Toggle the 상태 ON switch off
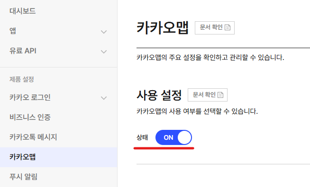This screenshot has width=310, height=187. (x=173, y=137)
